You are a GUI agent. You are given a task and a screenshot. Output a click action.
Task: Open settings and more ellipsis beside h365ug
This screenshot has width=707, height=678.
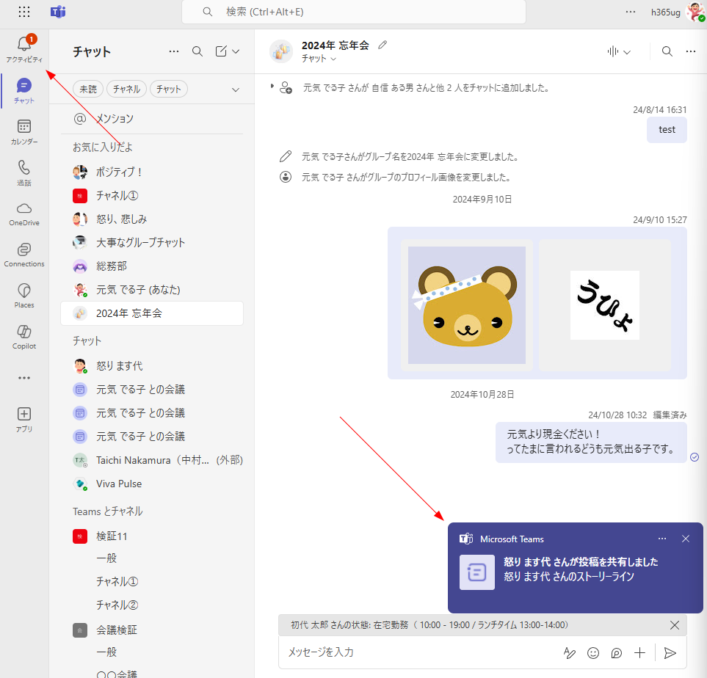(x=631, y=12)
